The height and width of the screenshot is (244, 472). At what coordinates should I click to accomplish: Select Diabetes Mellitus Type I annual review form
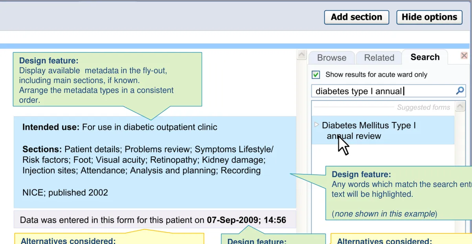click(x=369, y=131)
